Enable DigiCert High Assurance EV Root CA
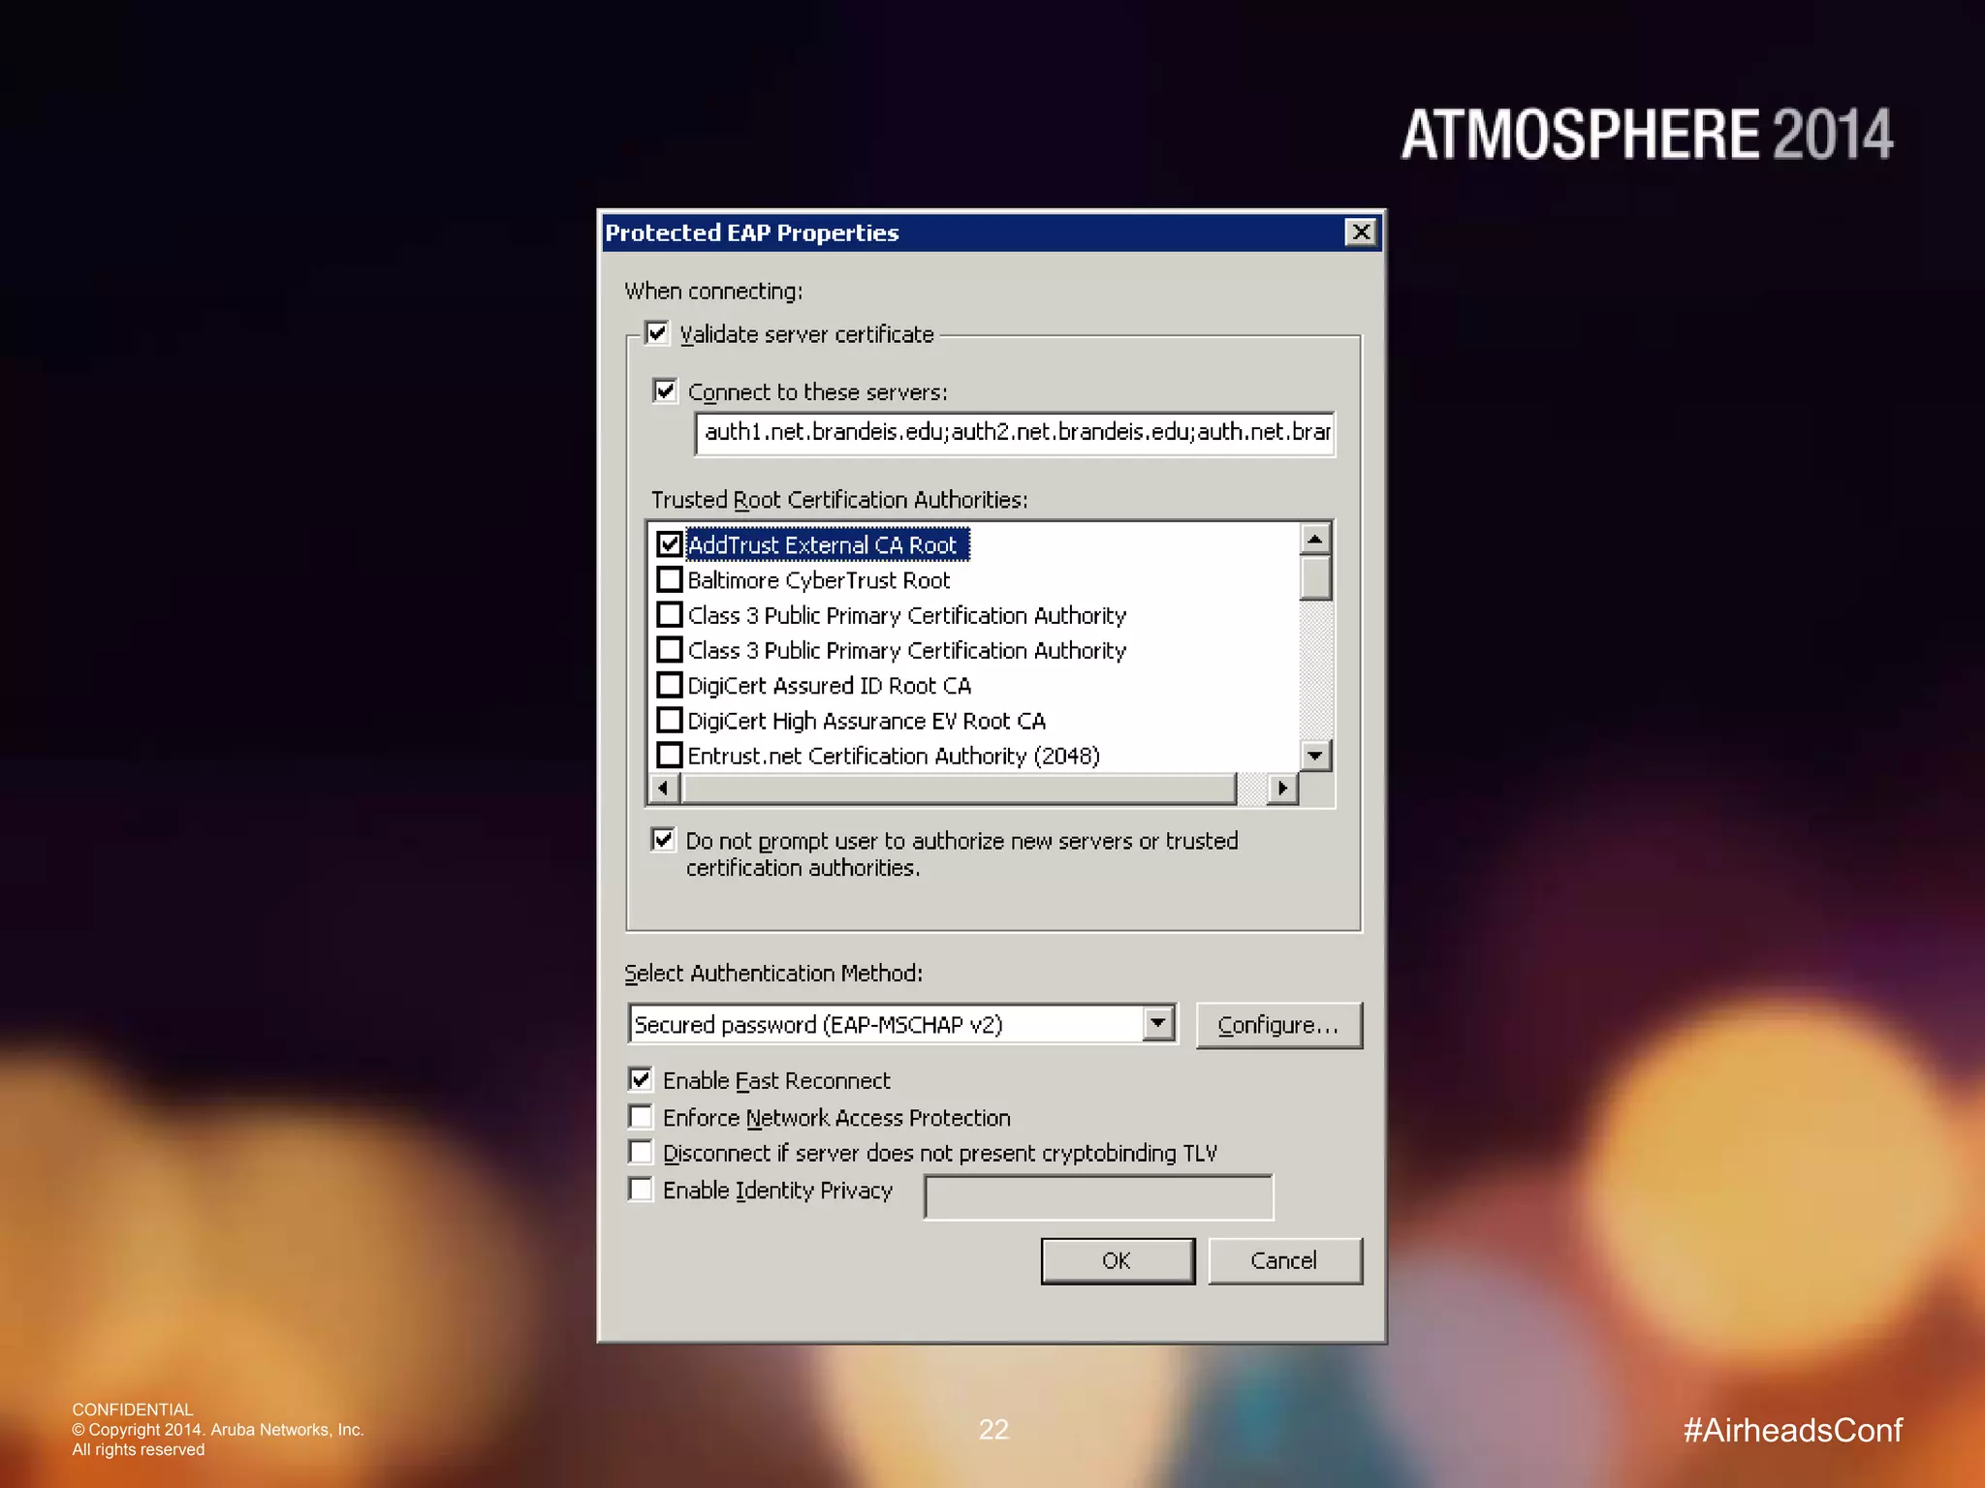 670,721
